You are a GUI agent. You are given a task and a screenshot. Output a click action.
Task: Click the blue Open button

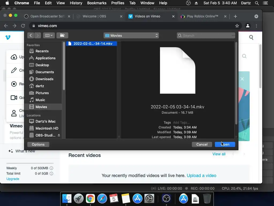(x=225, y=145)
